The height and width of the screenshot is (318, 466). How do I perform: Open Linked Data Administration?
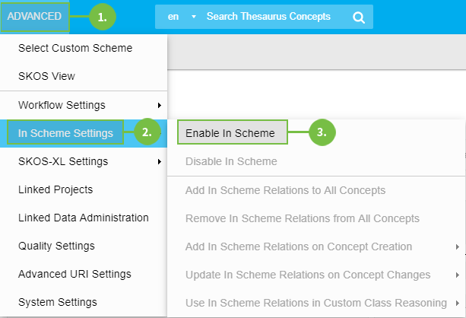pyautogui.click(x=84, y=218)
